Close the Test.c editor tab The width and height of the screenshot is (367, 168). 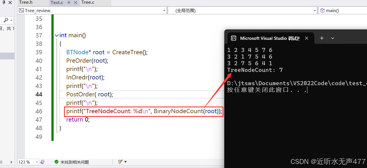point(76,3)
